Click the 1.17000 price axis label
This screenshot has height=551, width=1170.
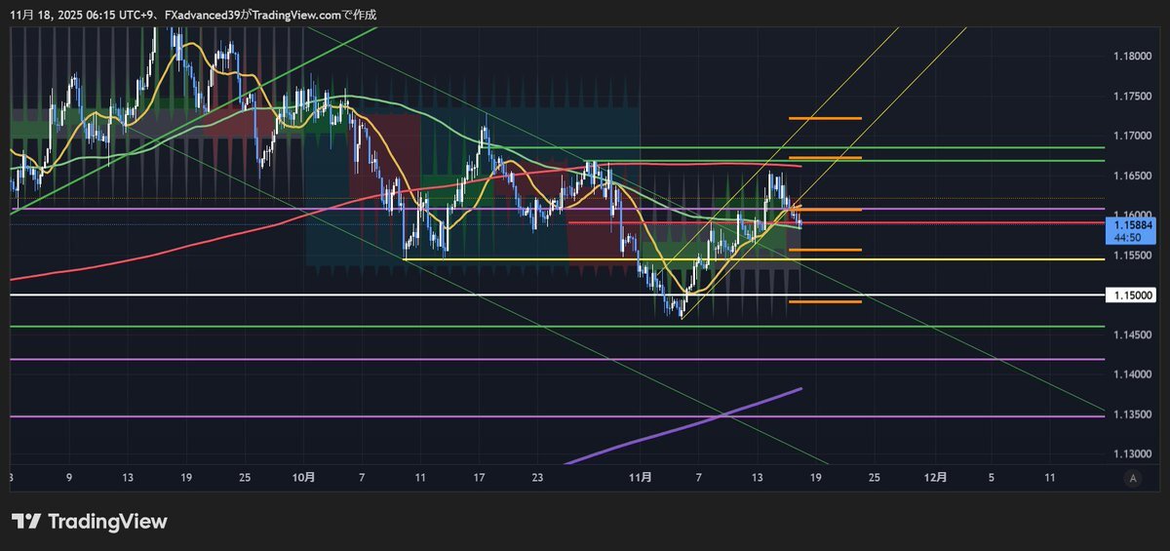click(1132, 136)
